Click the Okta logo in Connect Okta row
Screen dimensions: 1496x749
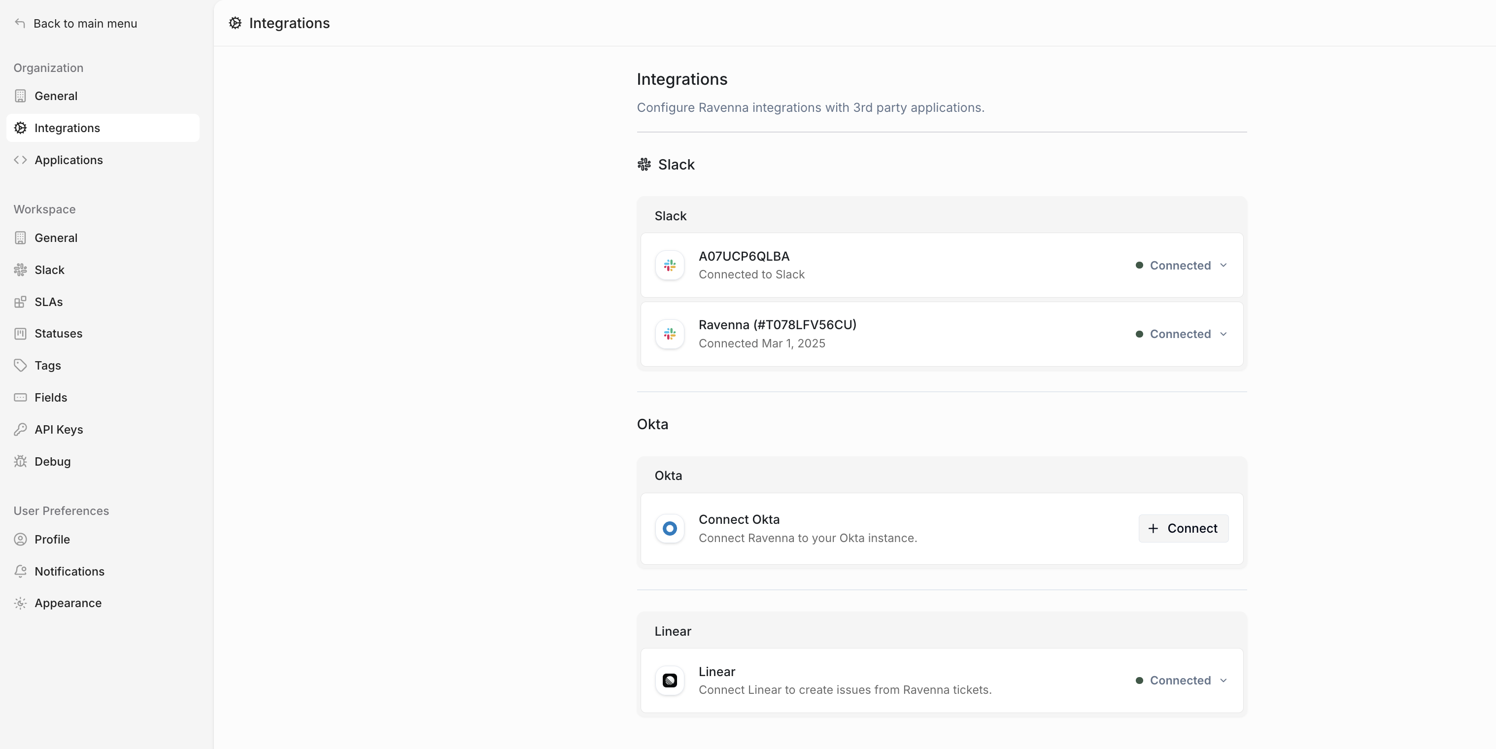(670, 528)
